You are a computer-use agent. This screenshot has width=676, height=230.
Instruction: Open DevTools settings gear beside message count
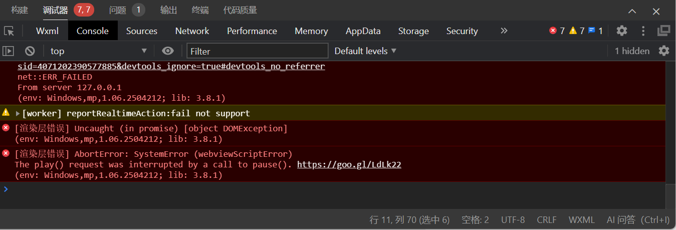(x=622, y=31)
